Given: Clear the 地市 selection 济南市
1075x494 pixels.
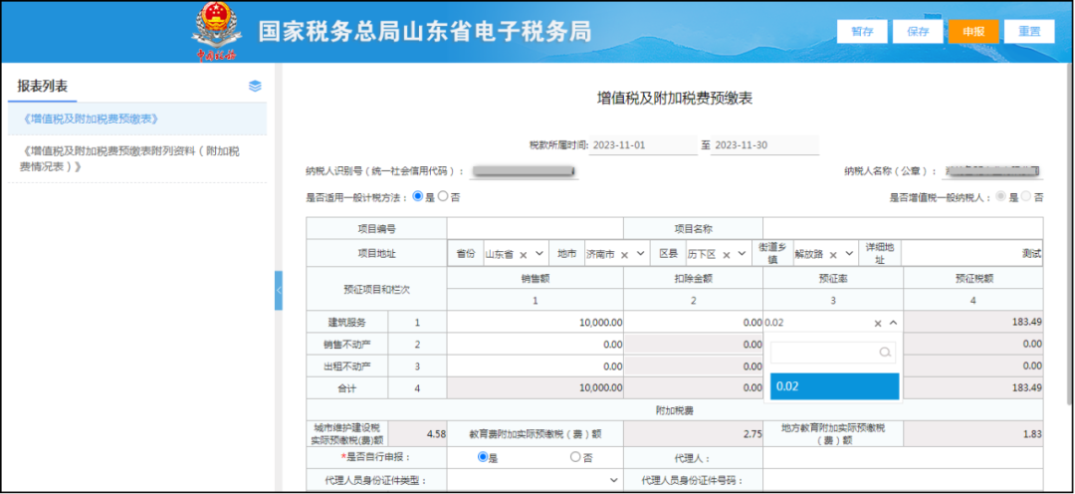Looking at the screenshot, I should tap(624, 255).
